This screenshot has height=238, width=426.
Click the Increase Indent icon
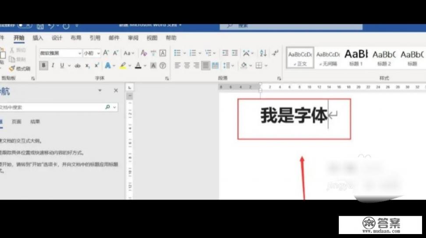click(x=235, y=53)
